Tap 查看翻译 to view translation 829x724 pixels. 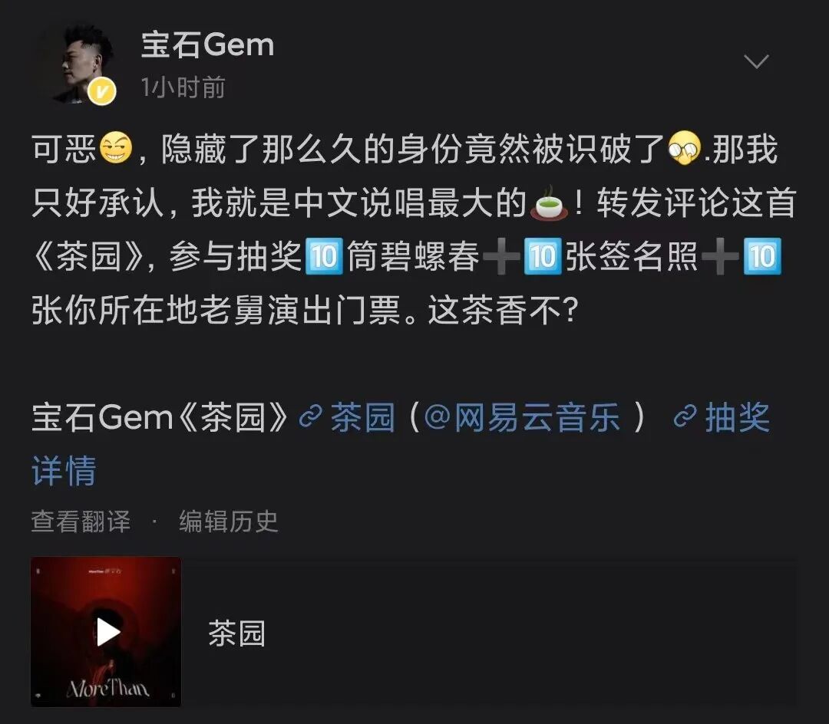(x=81, y=522)
